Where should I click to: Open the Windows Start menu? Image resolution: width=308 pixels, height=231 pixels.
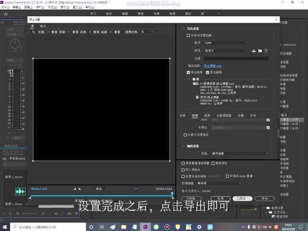5,227
